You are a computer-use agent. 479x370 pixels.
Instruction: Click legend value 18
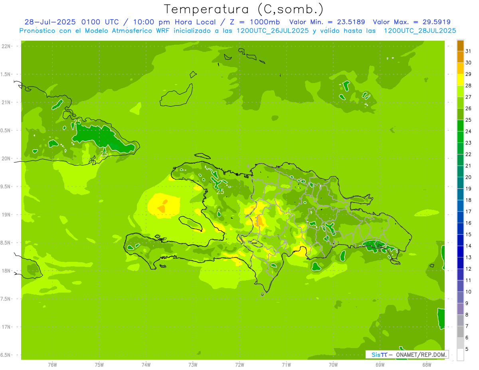click(469, 200)
